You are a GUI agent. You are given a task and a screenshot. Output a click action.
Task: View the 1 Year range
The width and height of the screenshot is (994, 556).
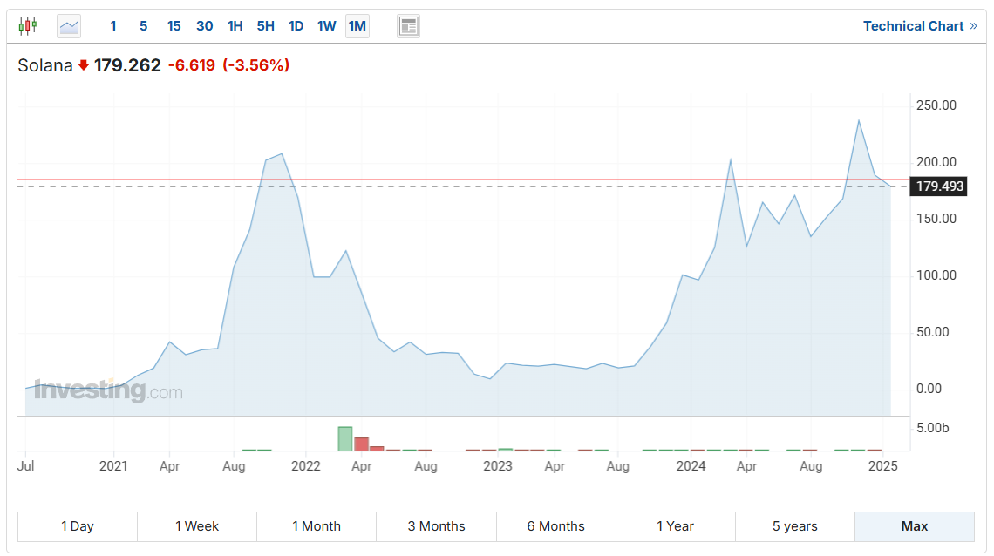point(675,526)
